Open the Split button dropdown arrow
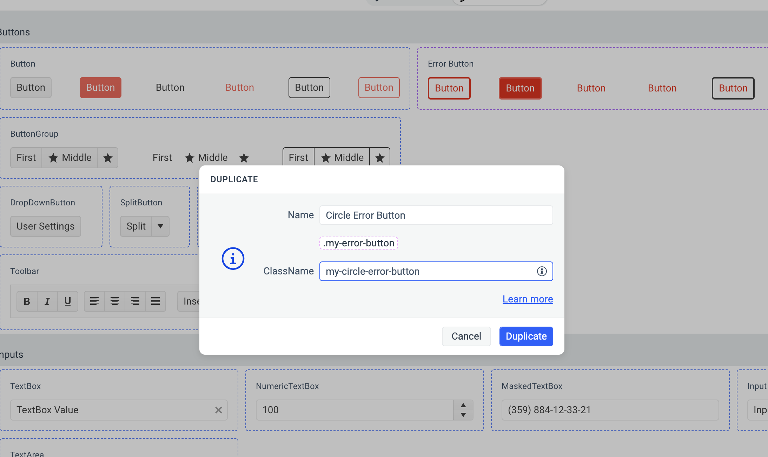The image size is (768, 457). 160,226
